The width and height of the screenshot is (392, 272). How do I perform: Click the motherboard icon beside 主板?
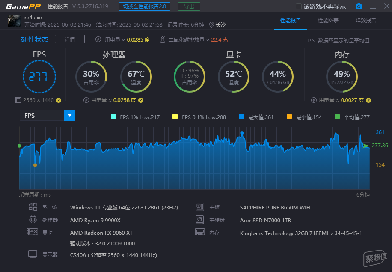click(x=200, y=207)
